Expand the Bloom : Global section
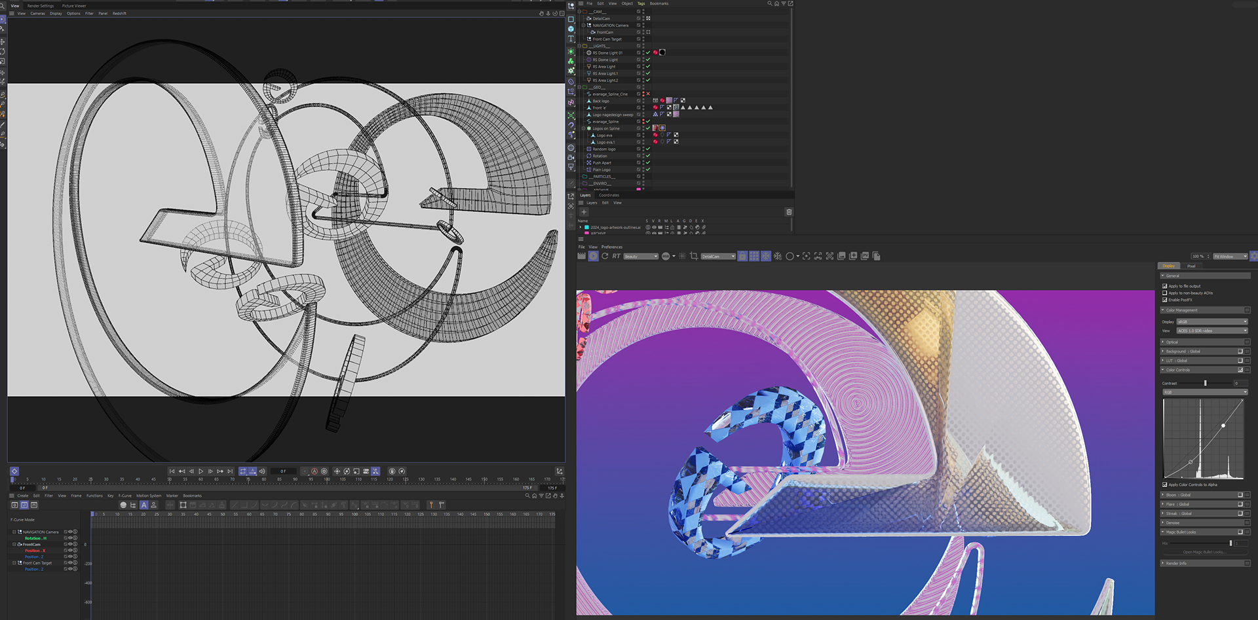 click(1163, 495)
